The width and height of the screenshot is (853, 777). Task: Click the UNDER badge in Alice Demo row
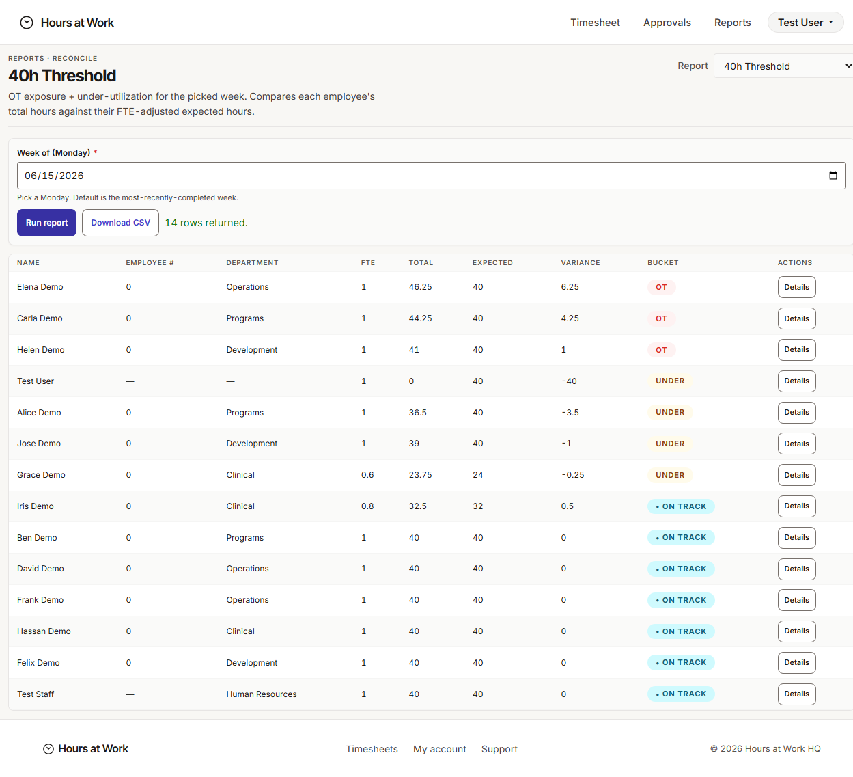tap(670, 413)
